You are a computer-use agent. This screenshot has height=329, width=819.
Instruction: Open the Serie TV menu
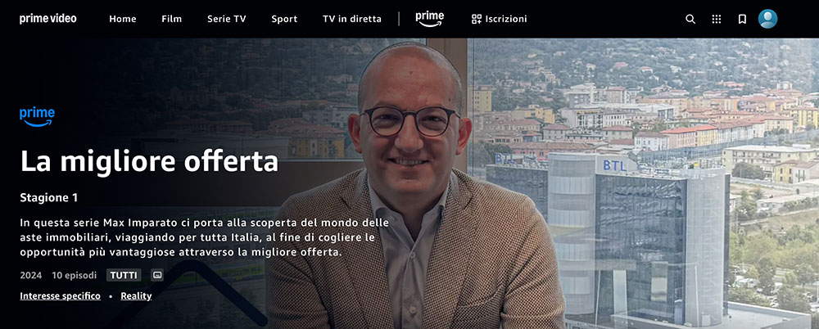click(226, 19)
